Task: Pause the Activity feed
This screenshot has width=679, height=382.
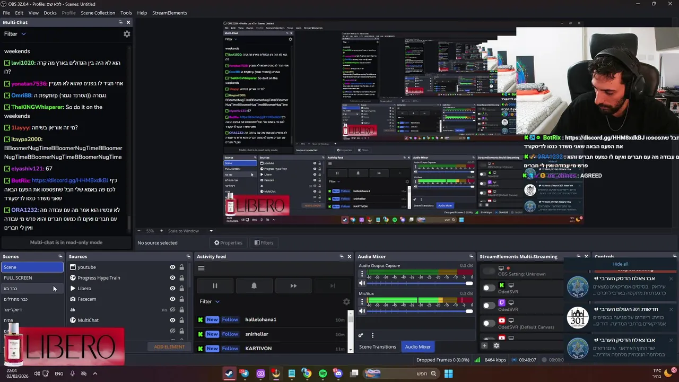Action: coord(215,285)
